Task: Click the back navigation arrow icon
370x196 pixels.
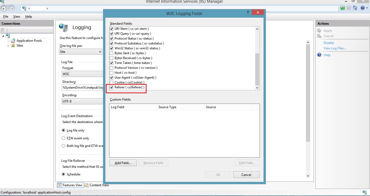Action: (4, 9)
